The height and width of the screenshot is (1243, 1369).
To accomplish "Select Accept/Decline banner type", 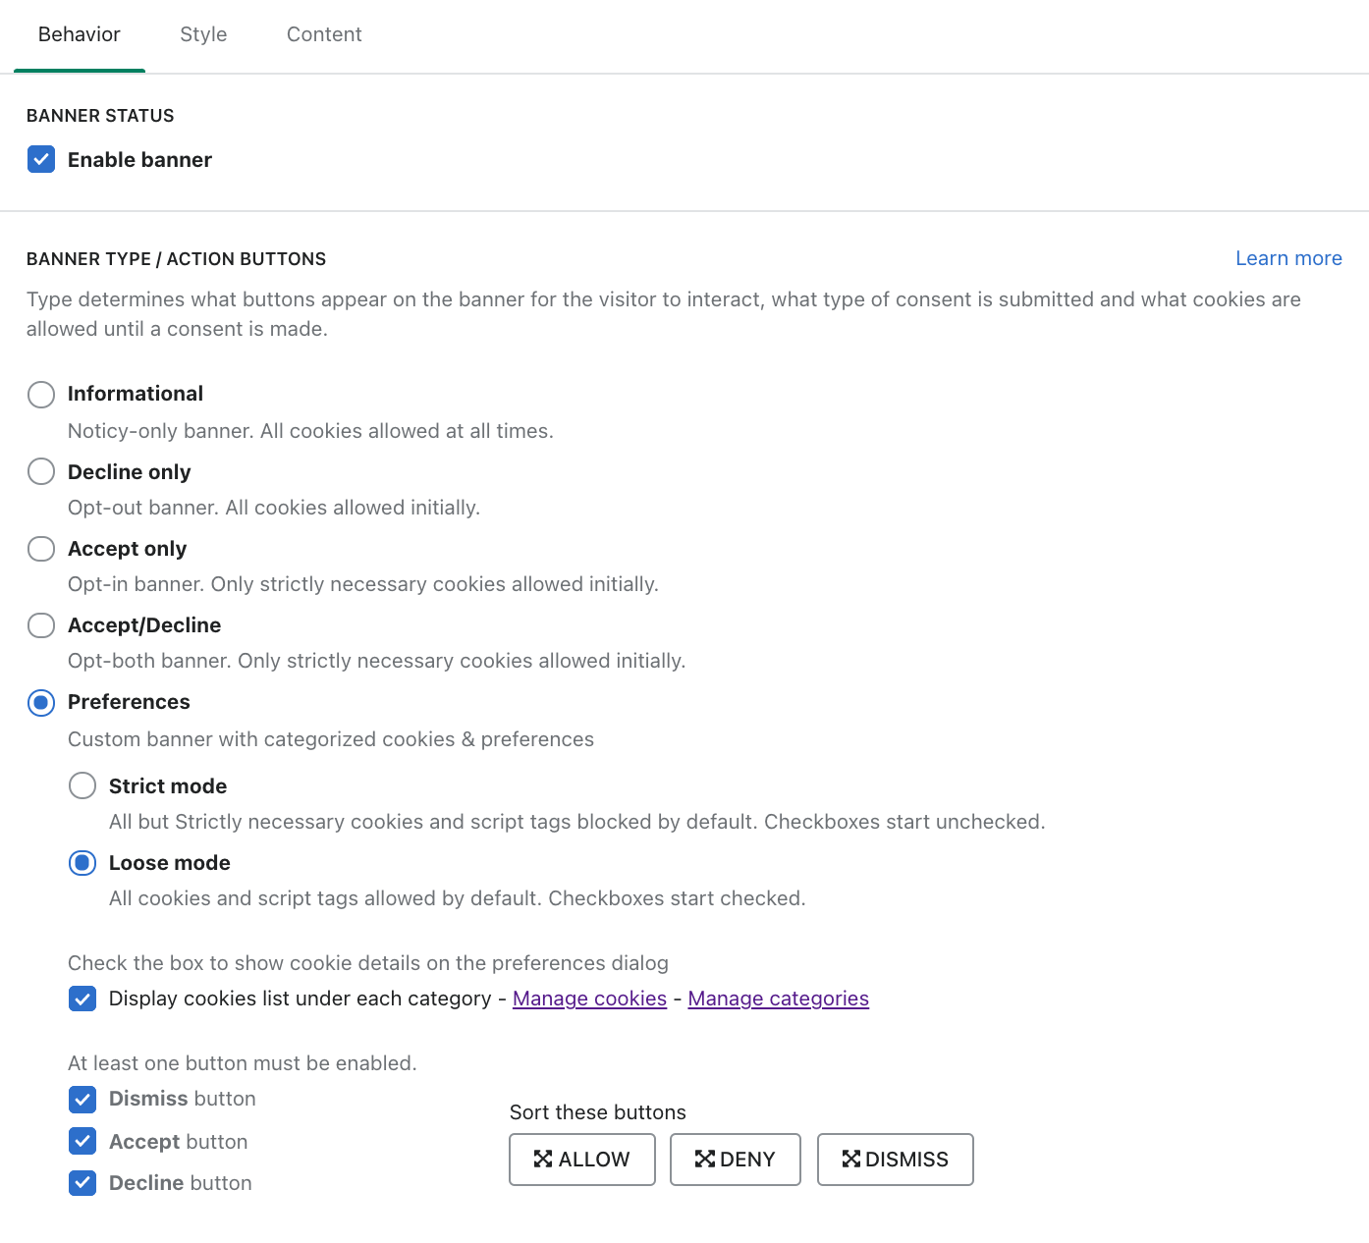I will tap(41, 625).
